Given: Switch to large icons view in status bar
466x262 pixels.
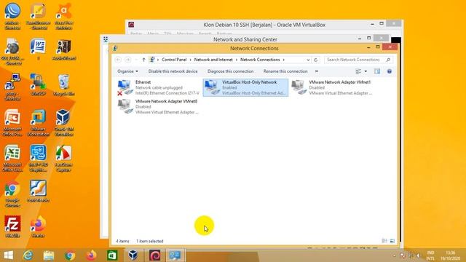Looking at the screenshot, I should [x=392, y=241].
